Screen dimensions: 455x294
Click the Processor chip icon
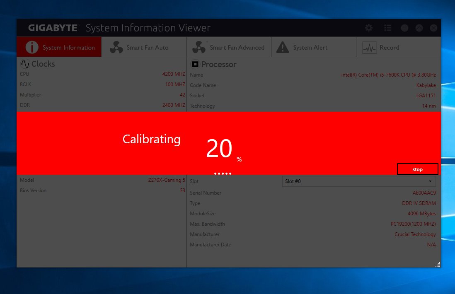(x=194, y=64)
